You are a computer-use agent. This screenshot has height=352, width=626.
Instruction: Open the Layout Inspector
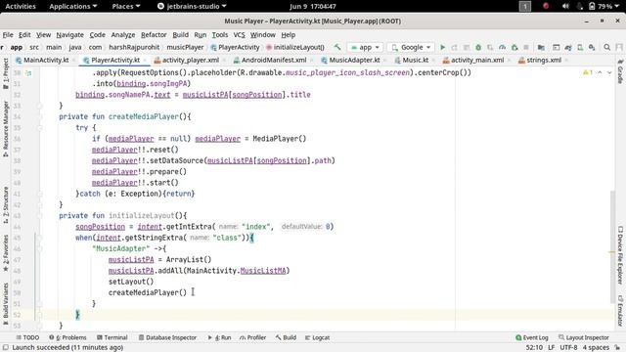coord(583,337)
